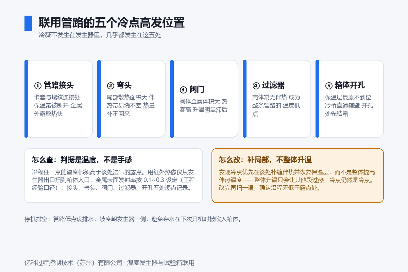Click the heading 怎么查：判据是温度，不是手感
The width and height of the screenshot is (408, 272).
pyautogui.click(x=82, y=159)
